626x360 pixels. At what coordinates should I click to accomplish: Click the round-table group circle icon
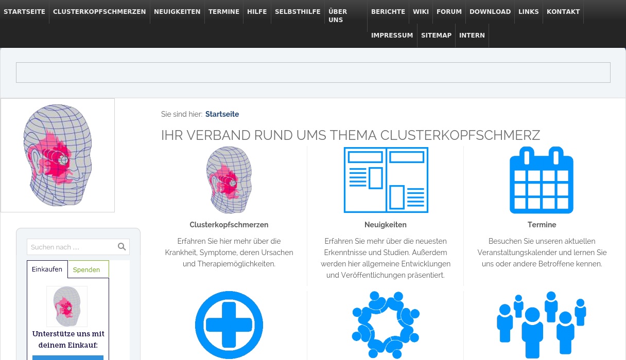tap(386, 325)
